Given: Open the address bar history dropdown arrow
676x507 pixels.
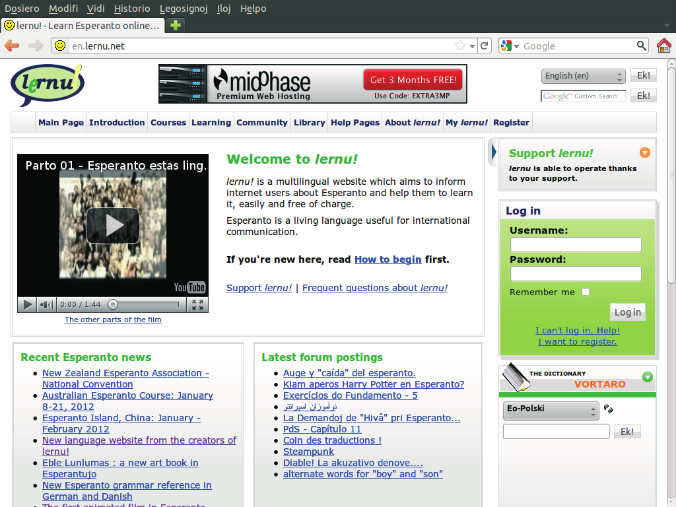Looking at the screenshot, I should (473, 46).
